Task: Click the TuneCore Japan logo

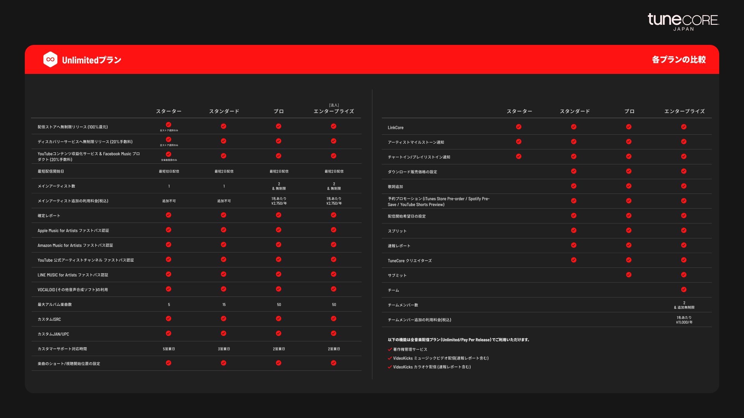Action: [x=683, y=22]
